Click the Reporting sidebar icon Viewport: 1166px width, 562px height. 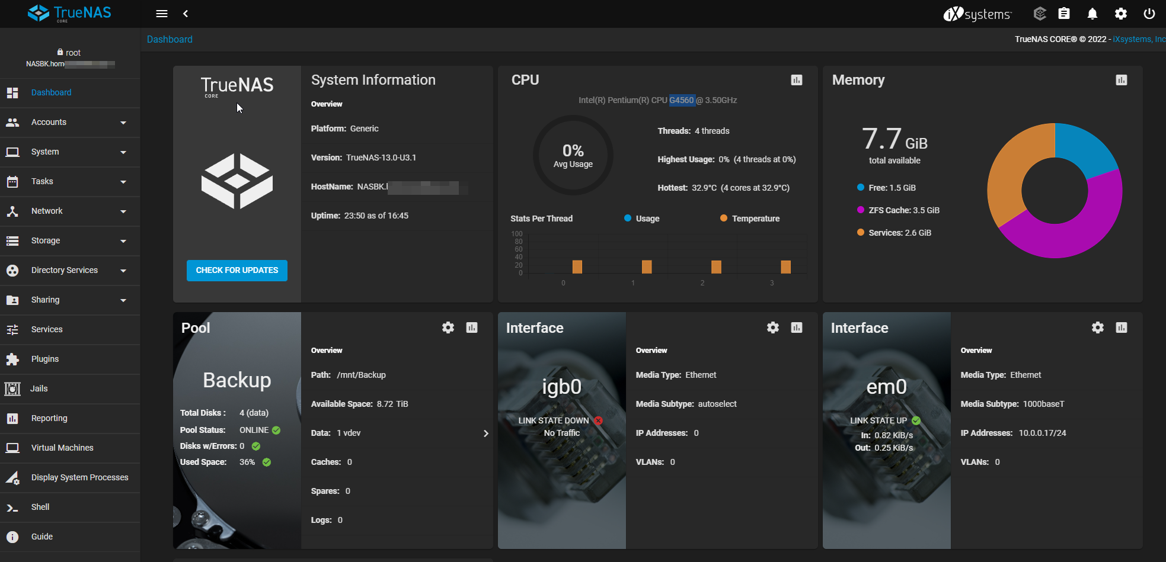(x=12, y=419)
